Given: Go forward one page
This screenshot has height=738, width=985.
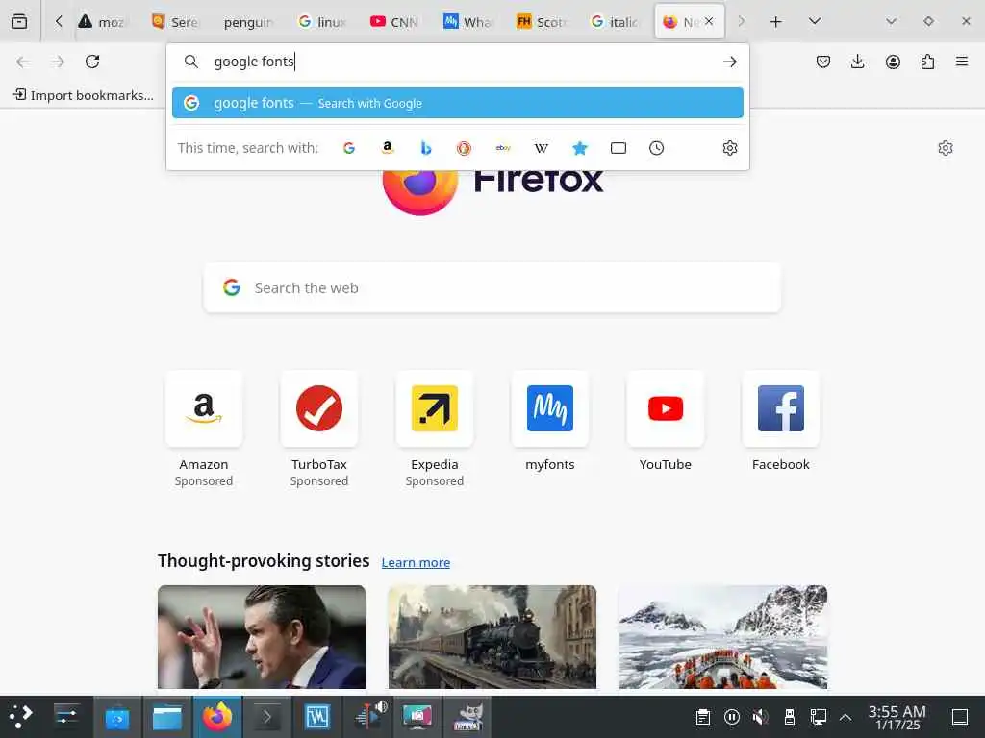Looking at the screenshot, I should [x=58, y=61].
